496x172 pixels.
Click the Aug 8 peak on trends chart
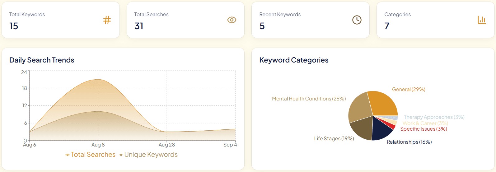pyautogui.click(x=98, y=80)
